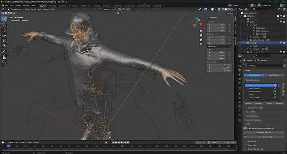The height and width of the screenshot is (154, 287).
Task: Click the viewport zoom magnifier icon
Action: tap(201, 31)
